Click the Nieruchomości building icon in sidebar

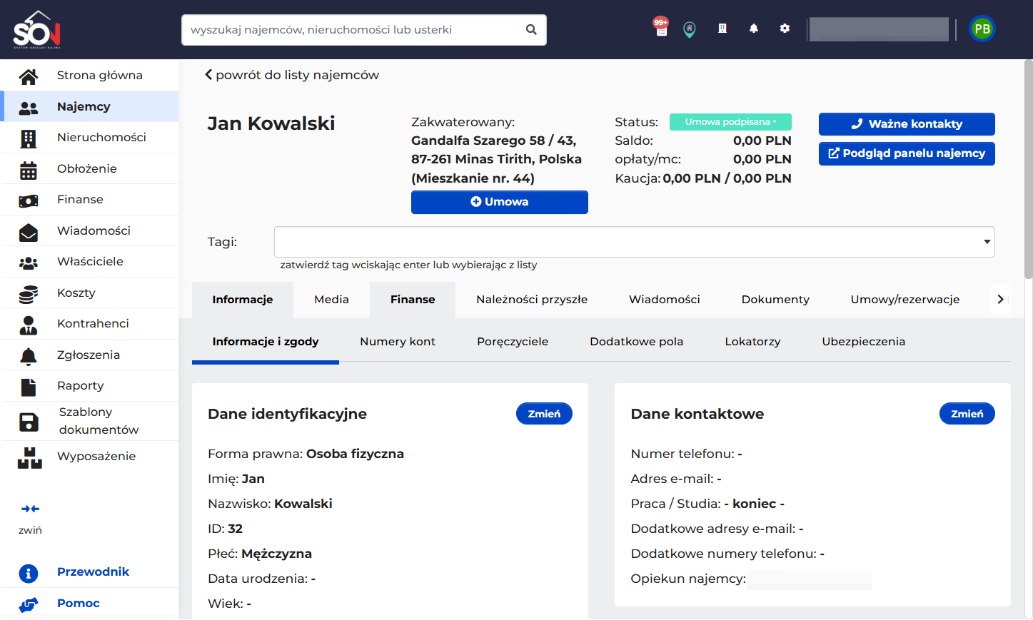(29, 138)
